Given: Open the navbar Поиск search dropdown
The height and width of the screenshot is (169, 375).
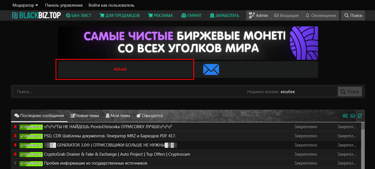Looking at the screenshot, I should point(353,16).
